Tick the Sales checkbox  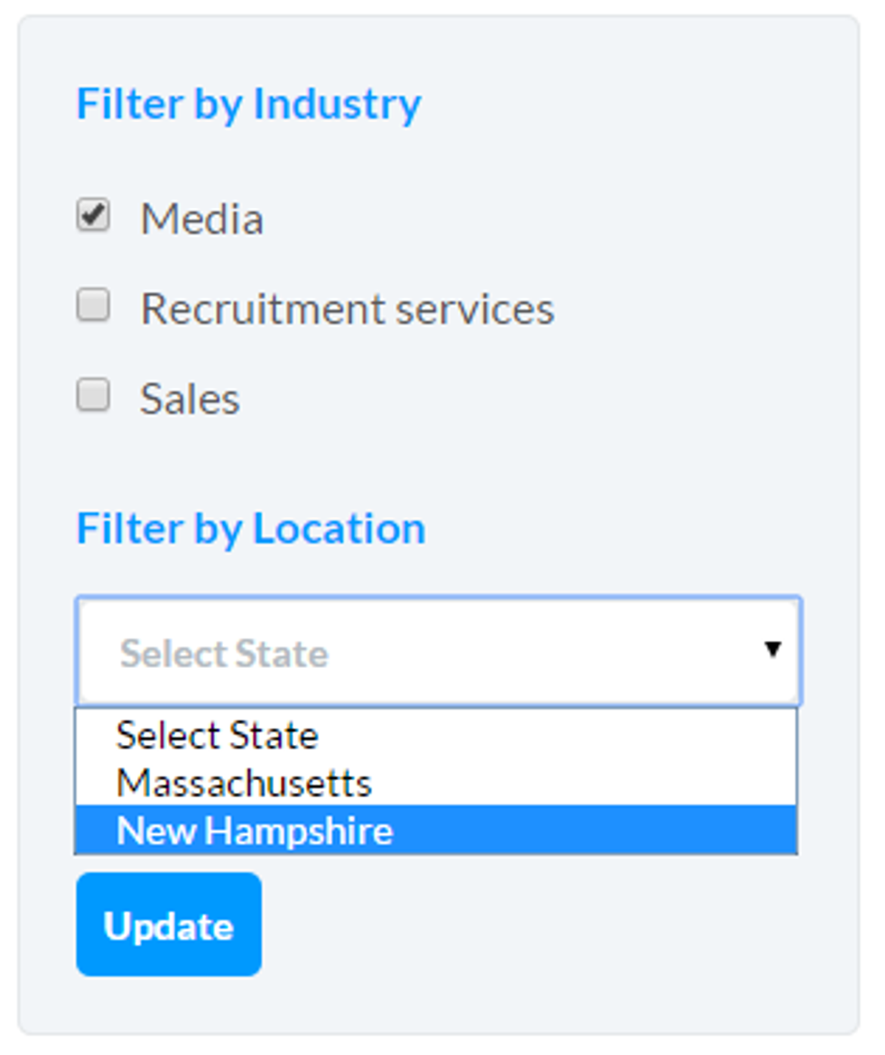point(93,395)
